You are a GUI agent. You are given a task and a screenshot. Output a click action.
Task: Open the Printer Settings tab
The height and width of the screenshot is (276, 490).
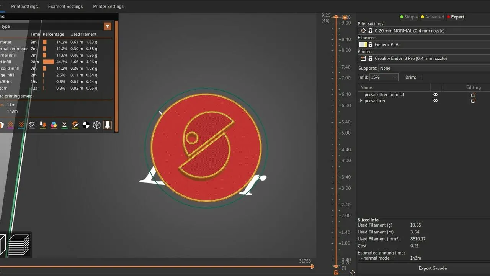108,6
